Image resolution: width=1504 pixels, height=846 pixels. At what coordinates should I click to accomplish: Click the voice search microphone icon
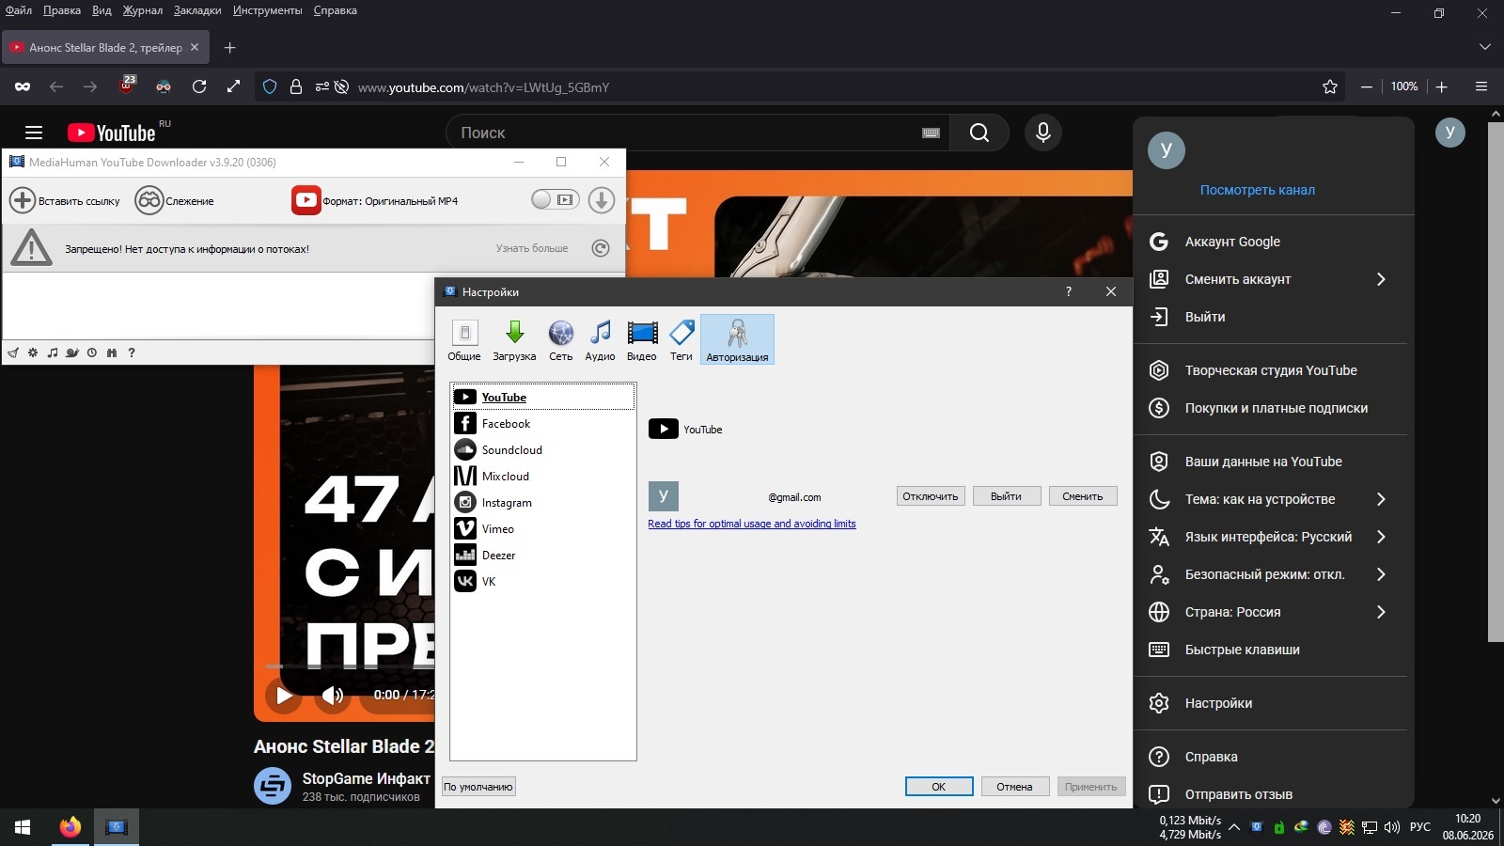point(1043,133)
